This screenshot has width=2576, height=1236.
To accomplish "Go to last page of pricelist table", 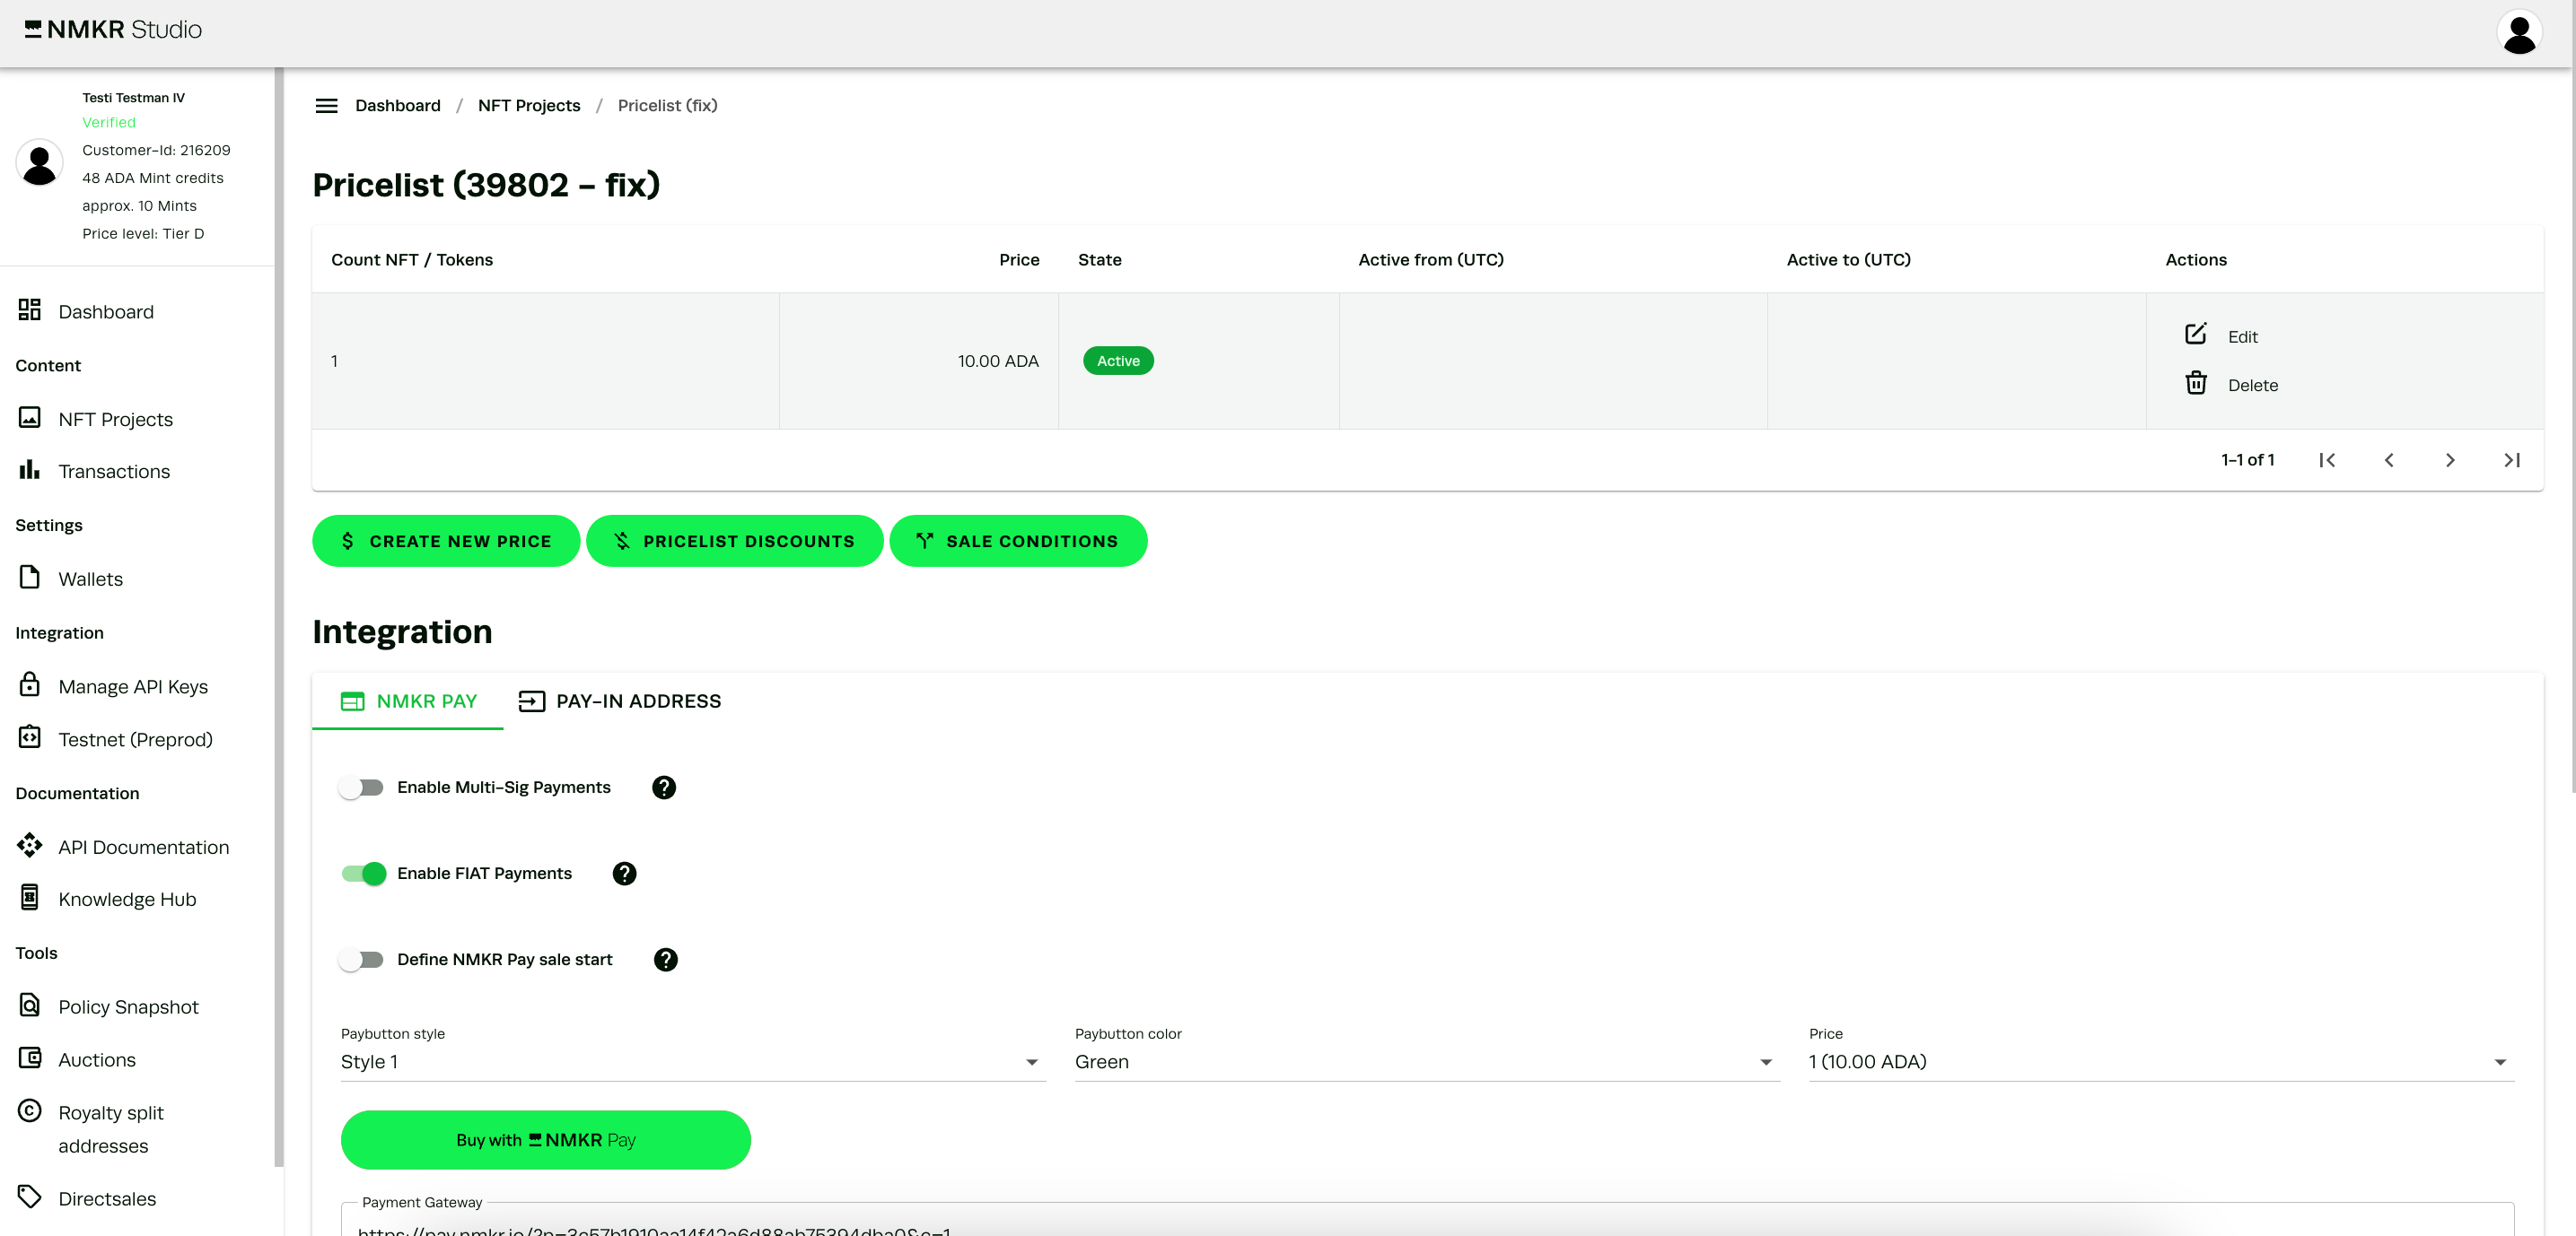I will [2511, 459].
